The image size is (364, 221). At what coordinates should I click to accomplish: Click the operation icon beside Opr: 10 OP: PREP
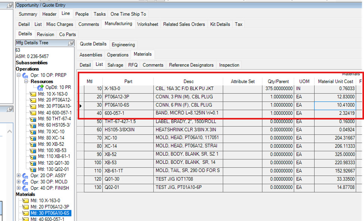pyautogui.click(x=25, y=76)
